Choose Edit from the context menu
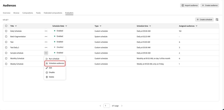 tap(55, 68)
